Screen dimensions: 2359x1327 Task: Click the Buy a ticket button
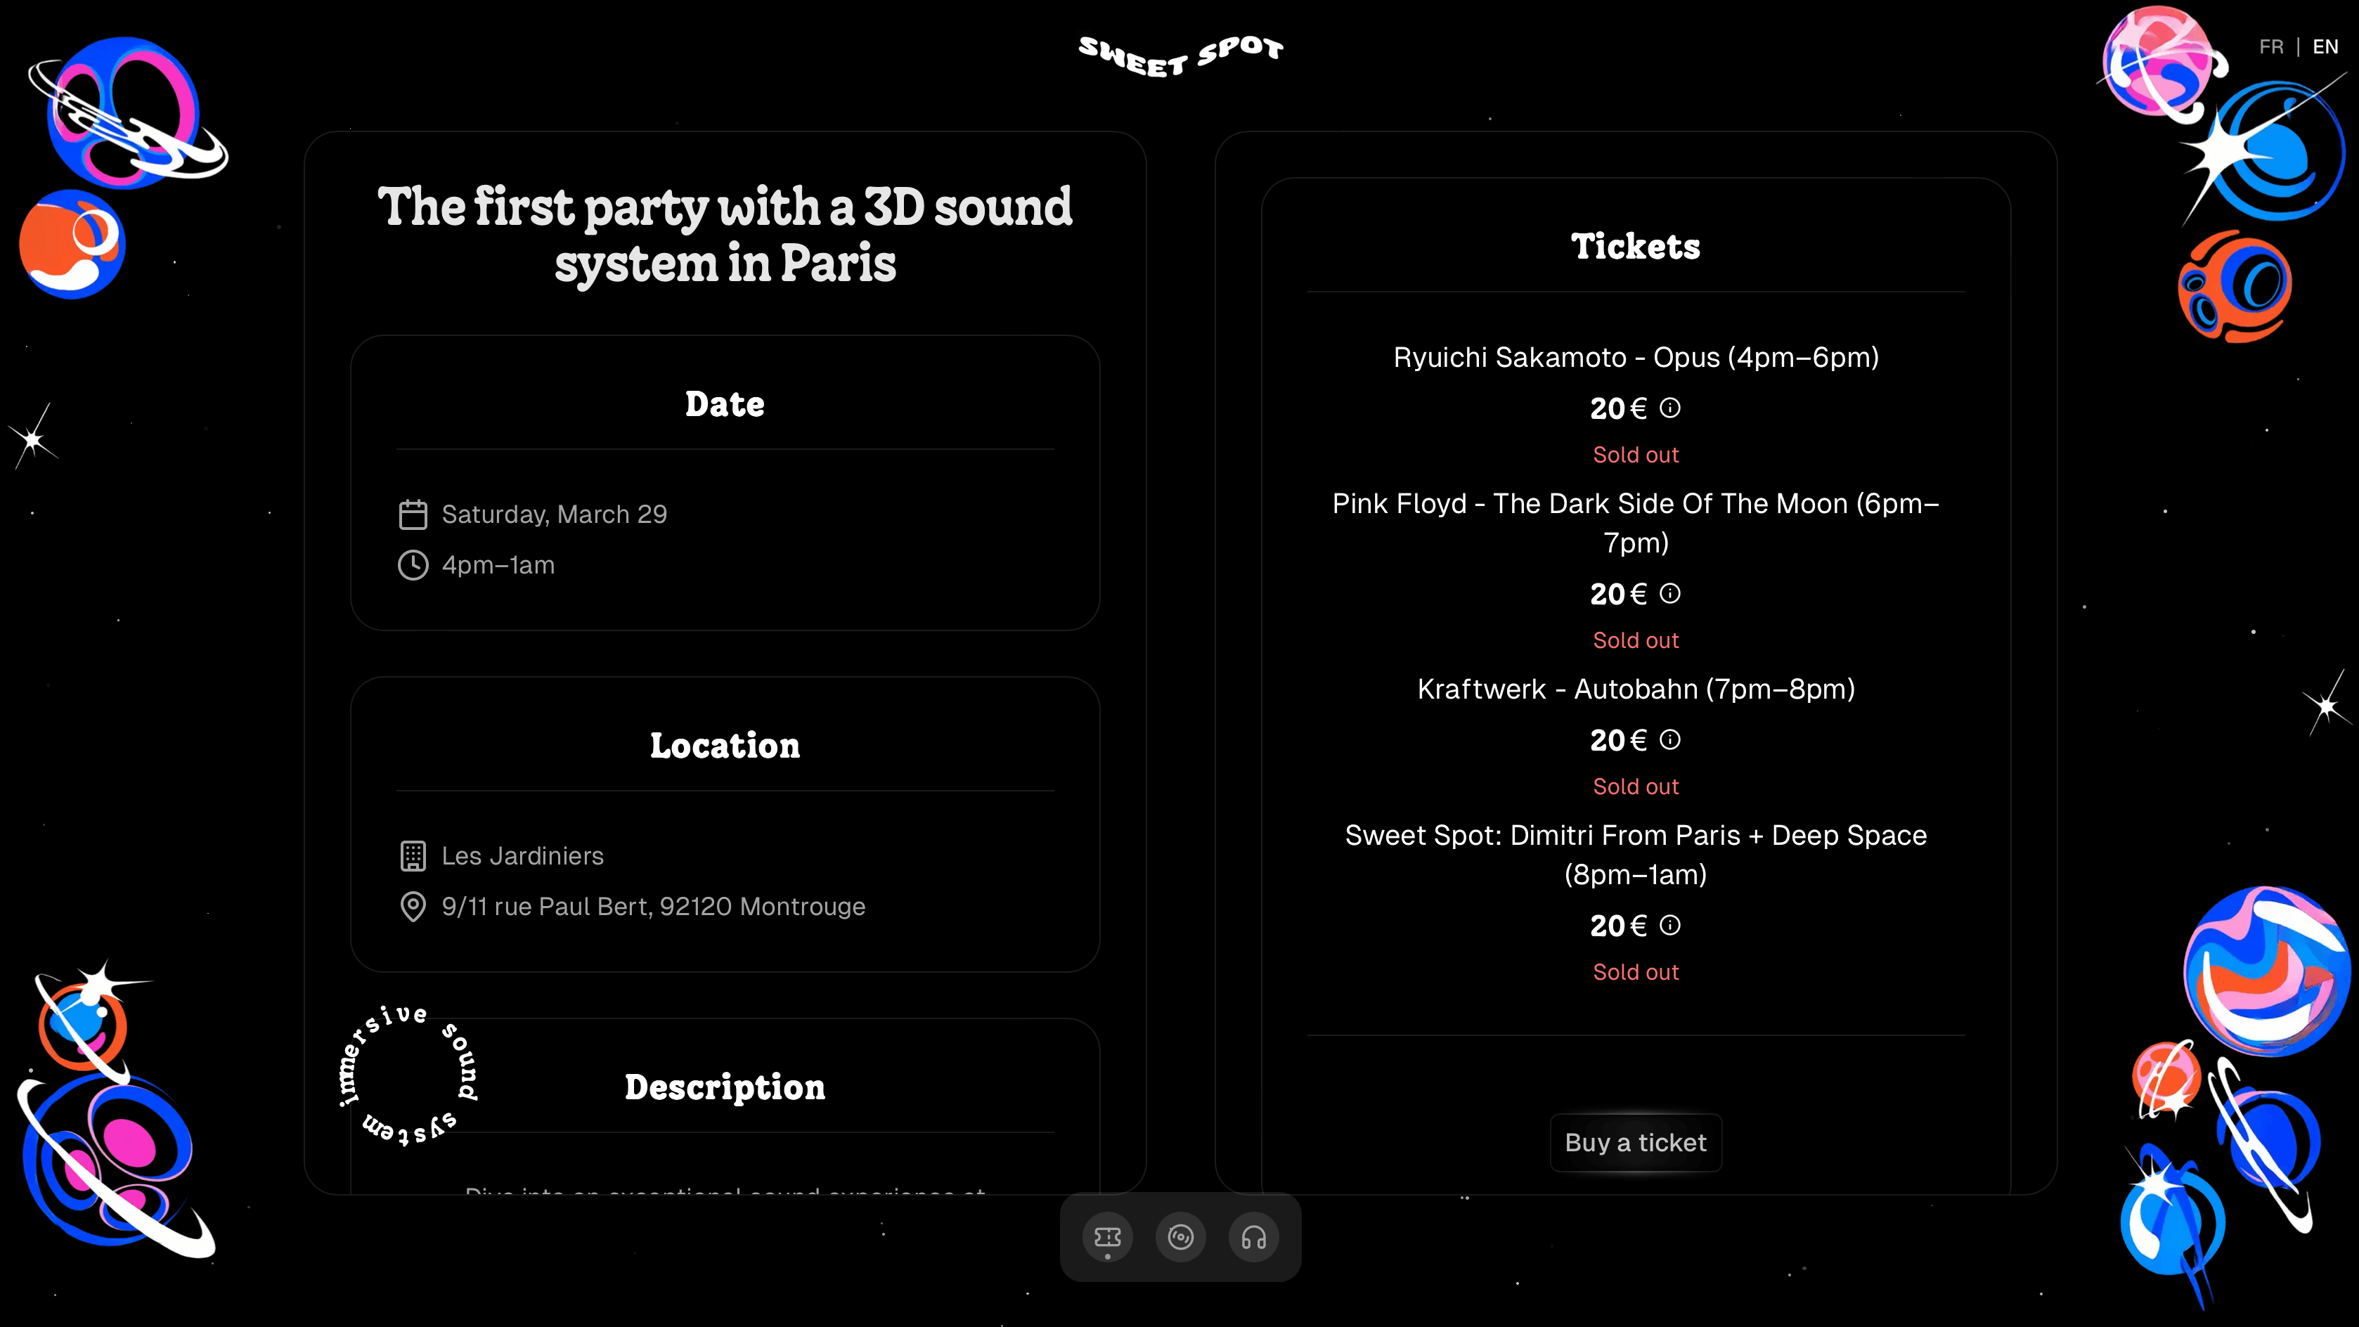tap(1636, 1142)
